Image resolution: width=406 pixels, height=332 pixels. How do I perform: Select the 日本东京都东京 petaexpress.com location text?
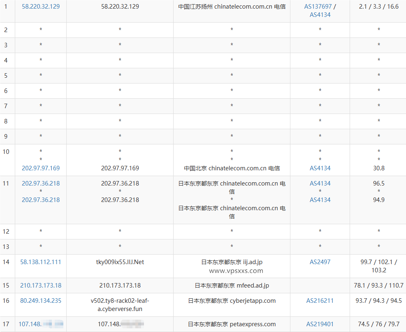click(232, 324)
